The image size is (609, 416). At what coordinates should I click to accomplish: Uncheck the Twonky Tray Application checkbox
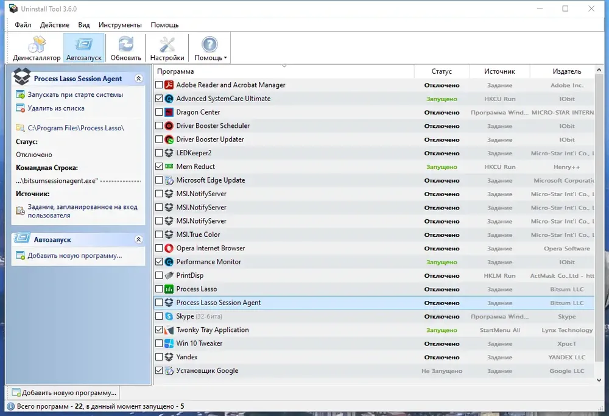click(159, 330)
